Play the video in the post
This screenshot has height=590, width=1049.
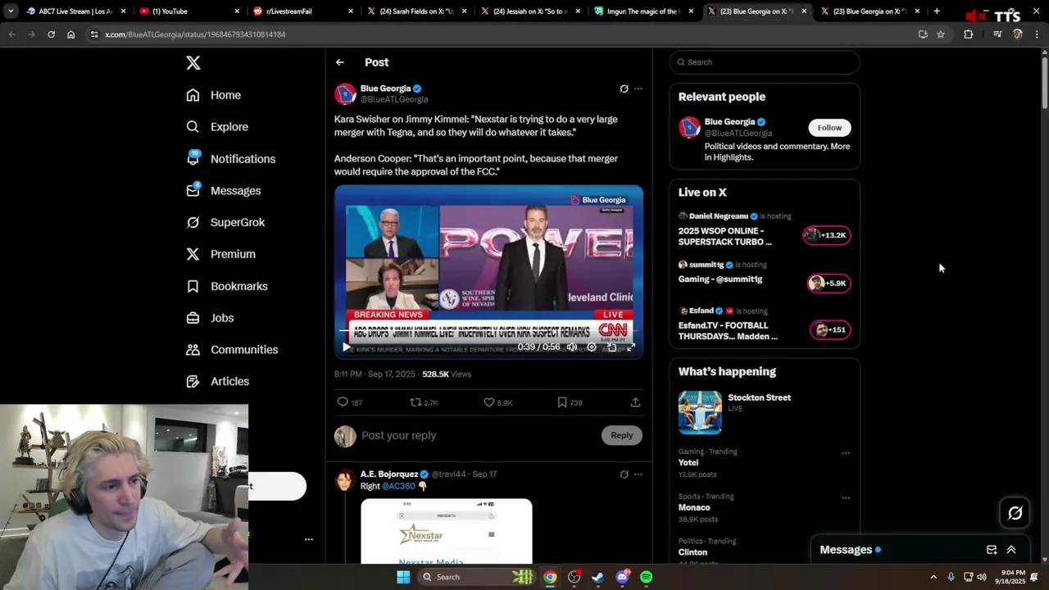pos(347,347)
